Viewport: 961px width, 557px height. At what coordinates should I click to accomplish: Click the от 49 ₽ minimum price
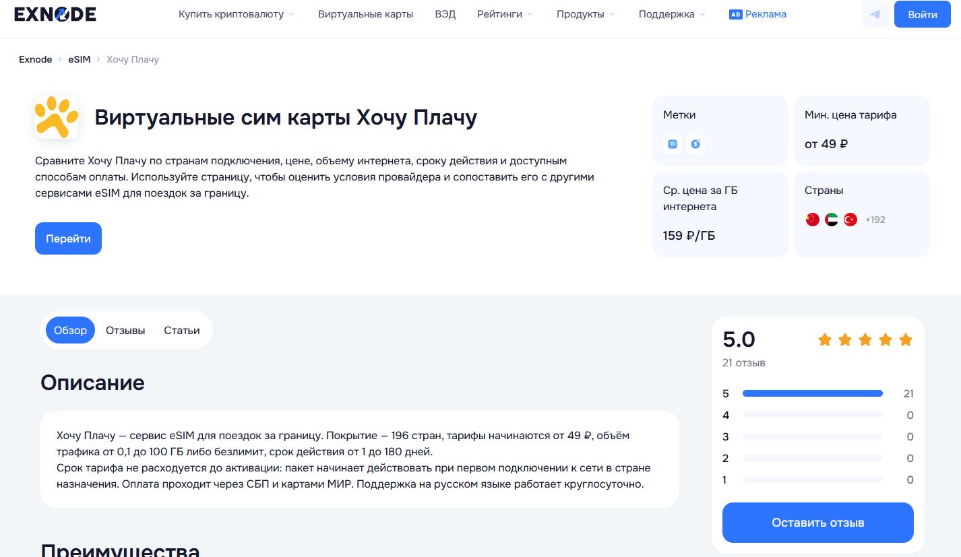(826, 143)
